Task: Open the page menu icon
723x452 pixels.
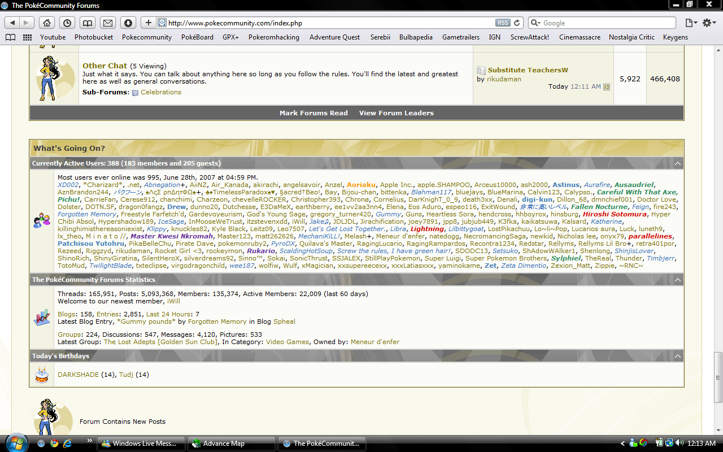Action: [691, 23]
